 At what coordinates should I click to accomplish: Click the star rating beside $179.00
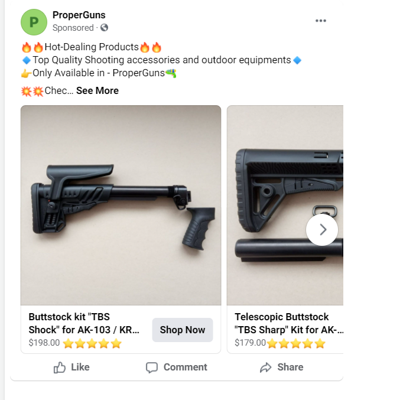tap(296, 343)
